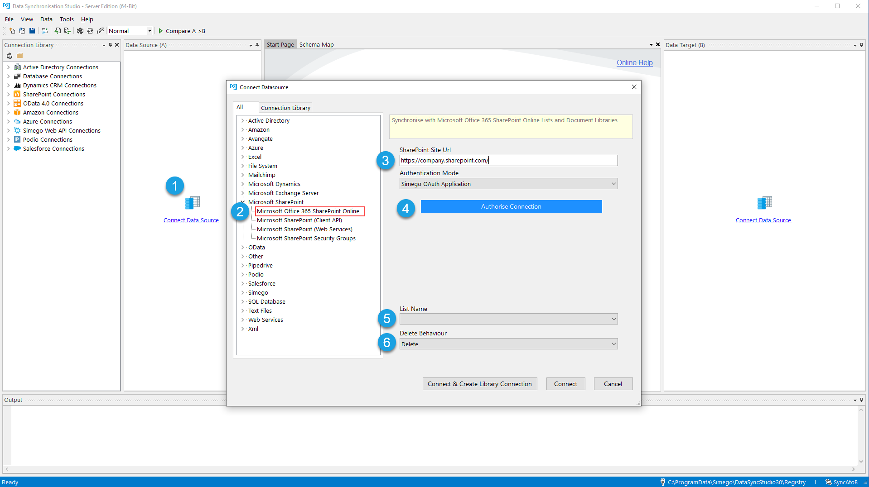Click the SharePoint Site Url field
Viewport: 869px width, 487px height.
(x=508, y=160)
